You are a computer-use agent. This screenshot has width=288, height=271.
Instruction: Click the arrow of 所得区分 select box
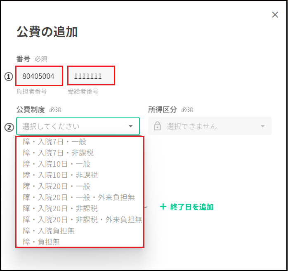[263, 126]
